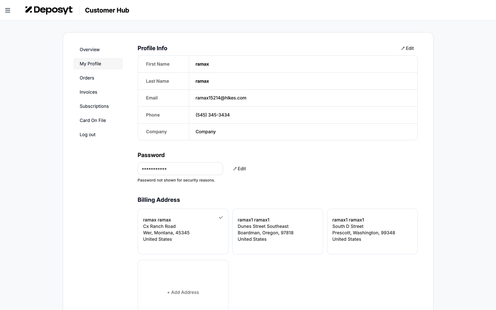
Task: Select the Cx Ranch Road billing address card
Action: click(183, 231)
